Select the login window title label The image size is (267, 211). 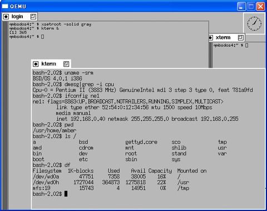pyautogui.click(x=17, y=17)
